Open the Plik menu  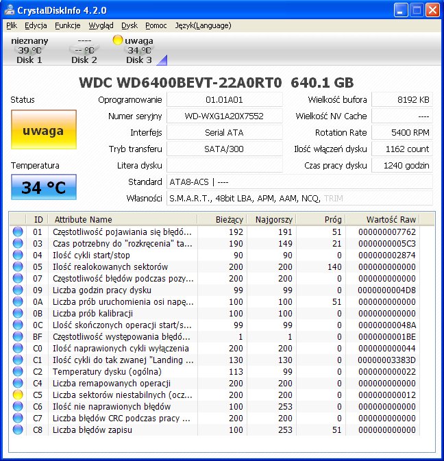12,25
